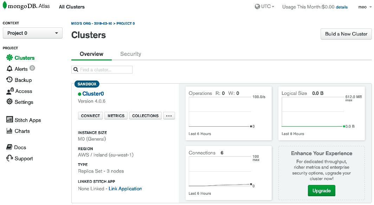Click the Backup clock icon
The width and height of the screenshot is (374, 205).
(9, 79)
